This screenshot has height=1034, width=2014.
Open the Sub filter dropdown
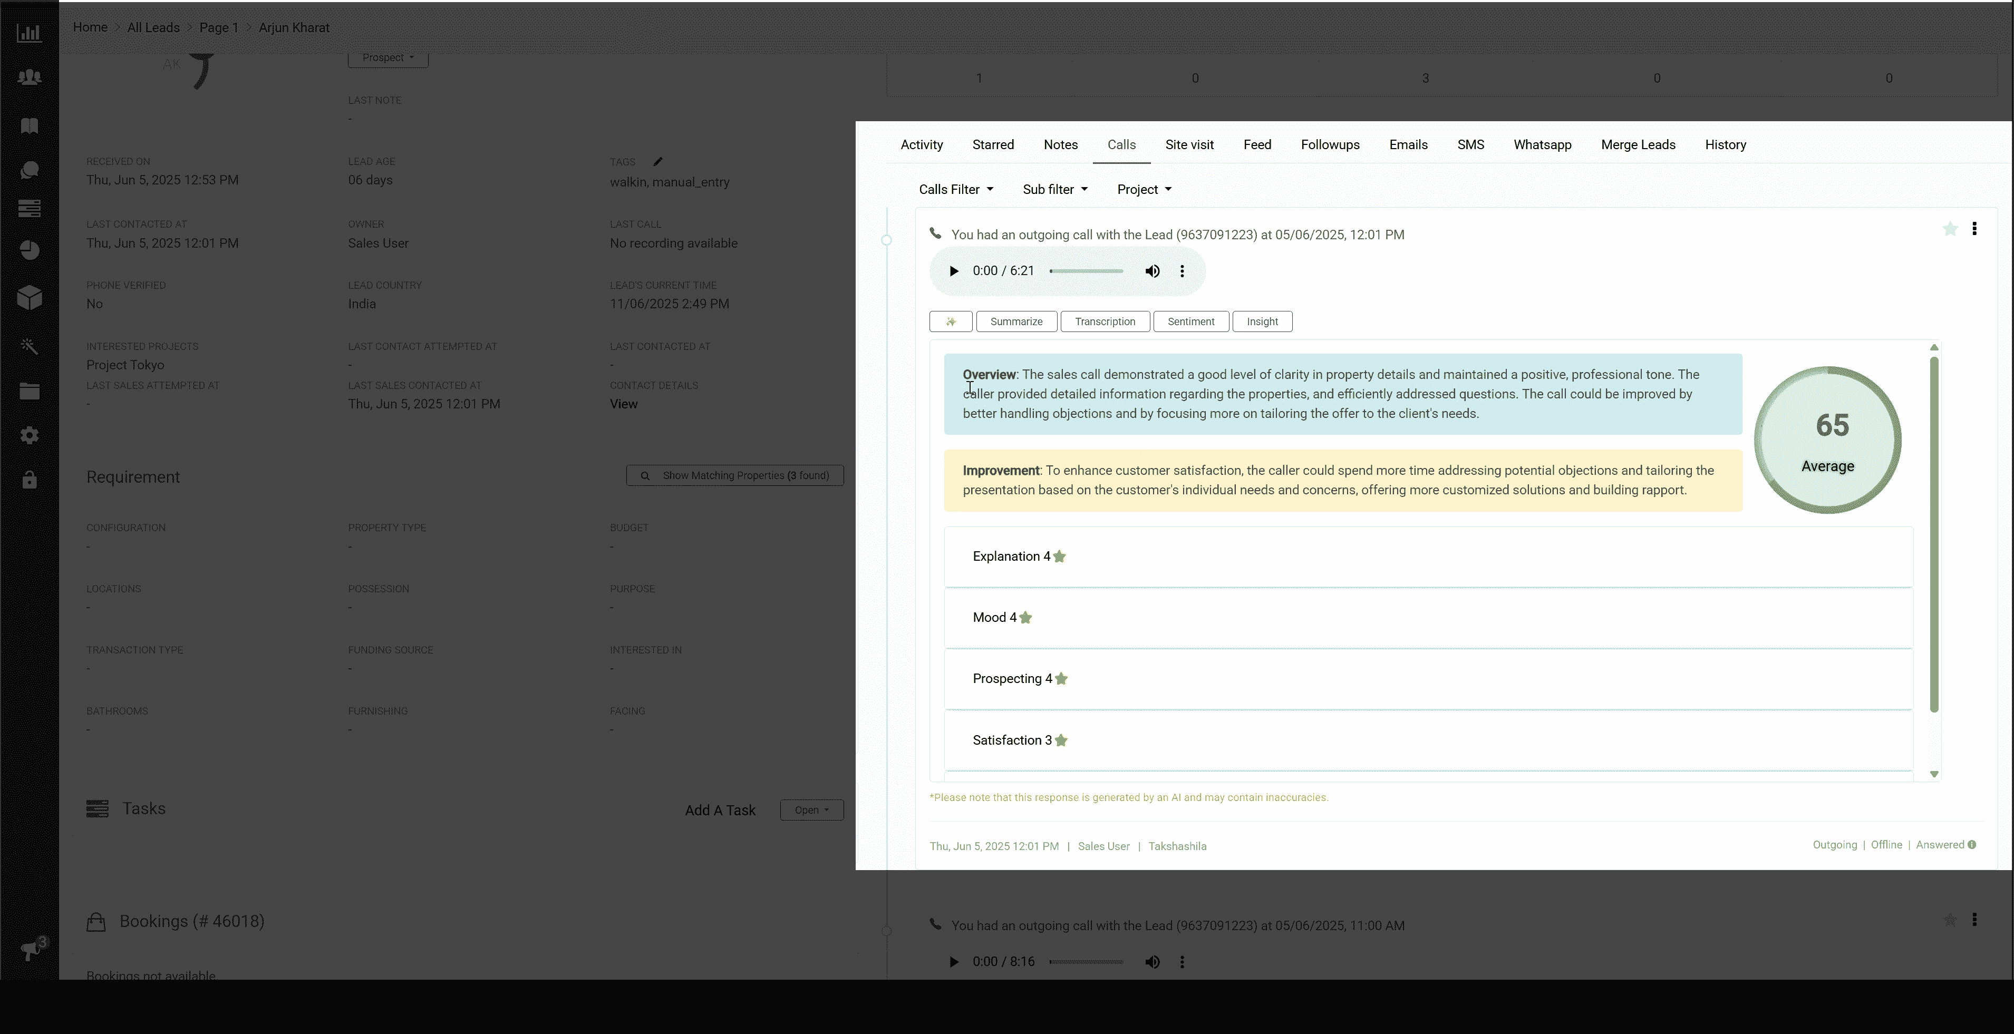point(1054,189)
